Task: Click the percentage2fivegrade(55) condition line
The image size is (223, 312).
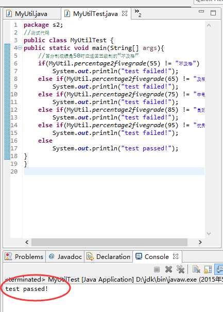Action: [118, 63]
